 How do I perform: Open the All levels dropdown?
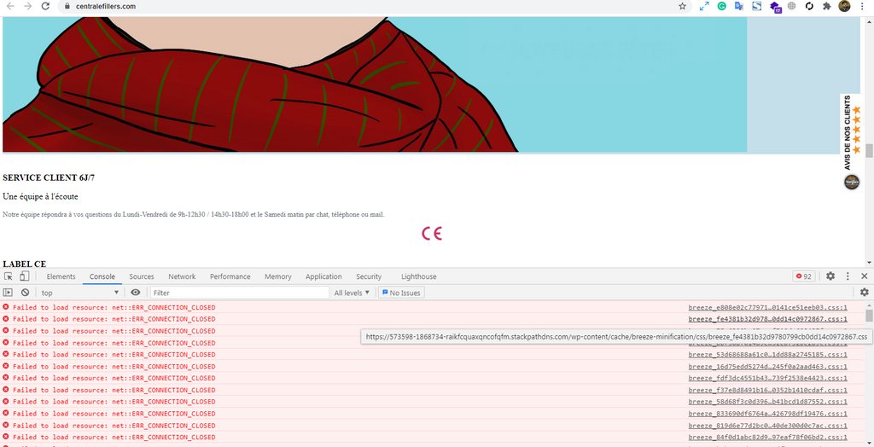point(352,293)
